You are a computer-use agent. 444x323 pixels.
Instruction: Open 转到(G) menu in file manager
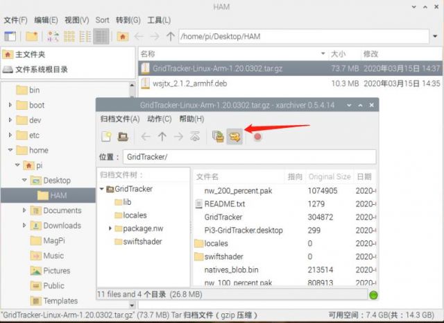pyautogui.click(x=128, y=20)
